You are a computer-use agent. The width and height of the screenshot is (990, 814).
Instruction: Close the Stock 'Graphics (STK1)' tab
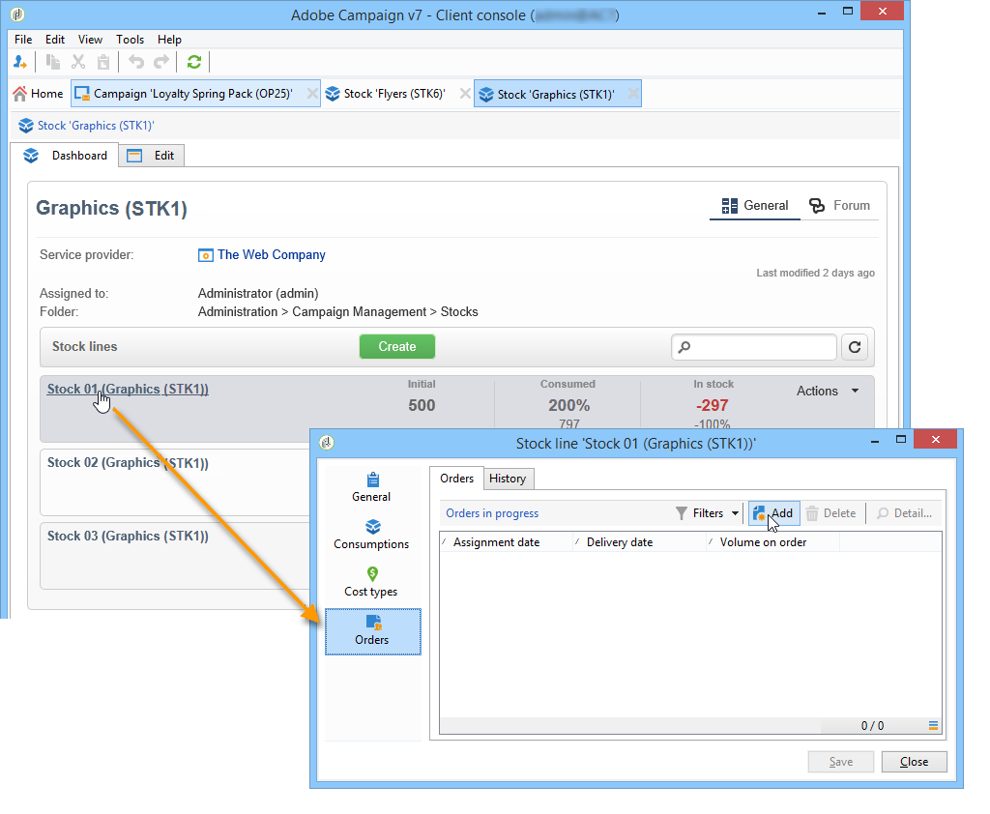click(632, 94)
